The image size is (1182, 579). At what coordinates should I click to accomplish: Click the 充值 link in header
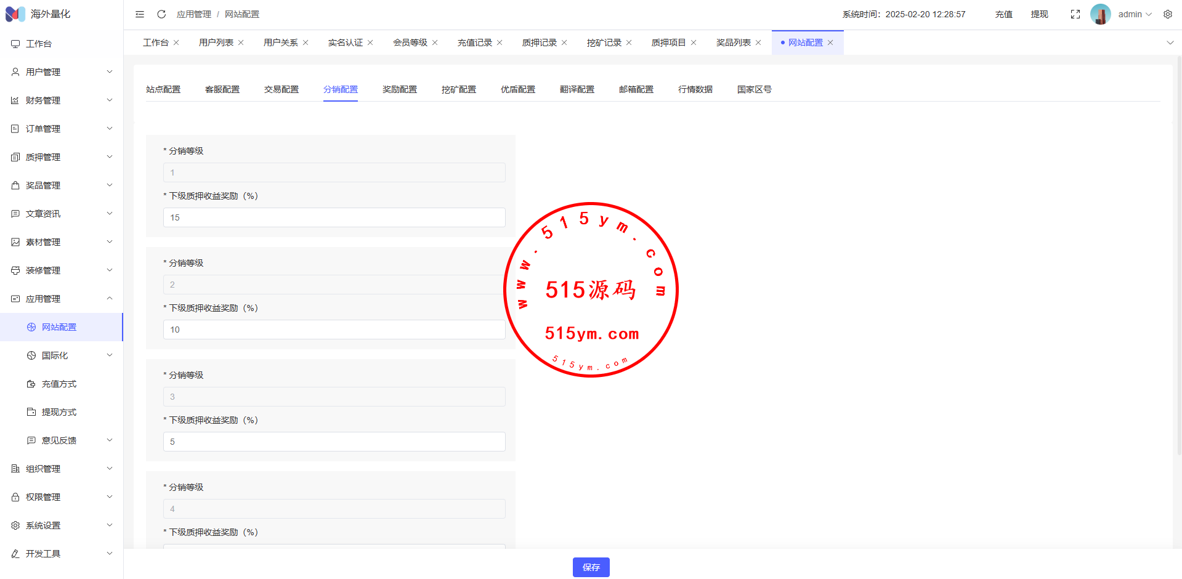coord(1003,14)
